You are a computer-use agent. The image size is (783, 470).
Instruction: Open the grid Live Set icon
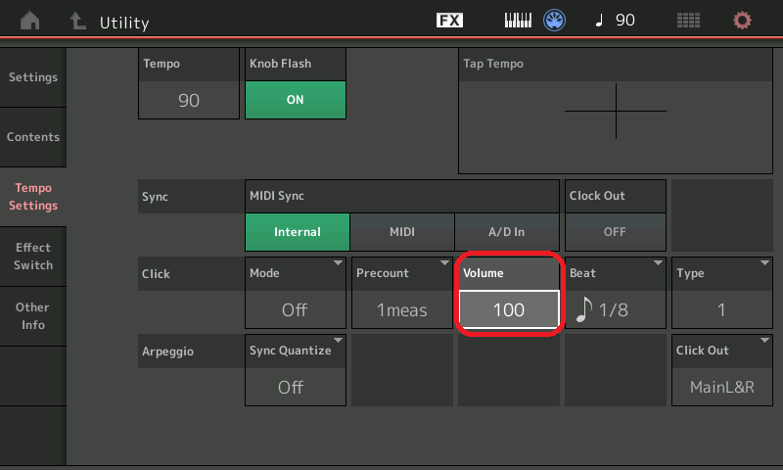[x=689, y=21]
